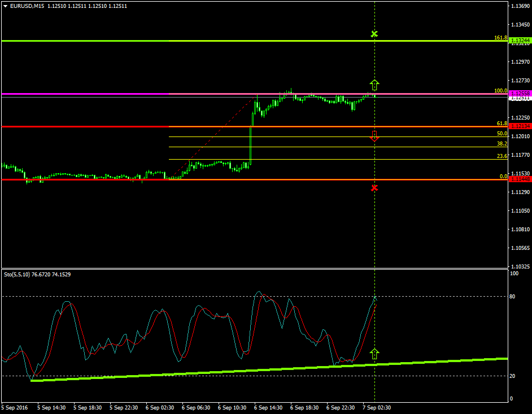Click the green X marker above 161.8 line
Viewport: 532px width, 414px height.
pos(374,34)
